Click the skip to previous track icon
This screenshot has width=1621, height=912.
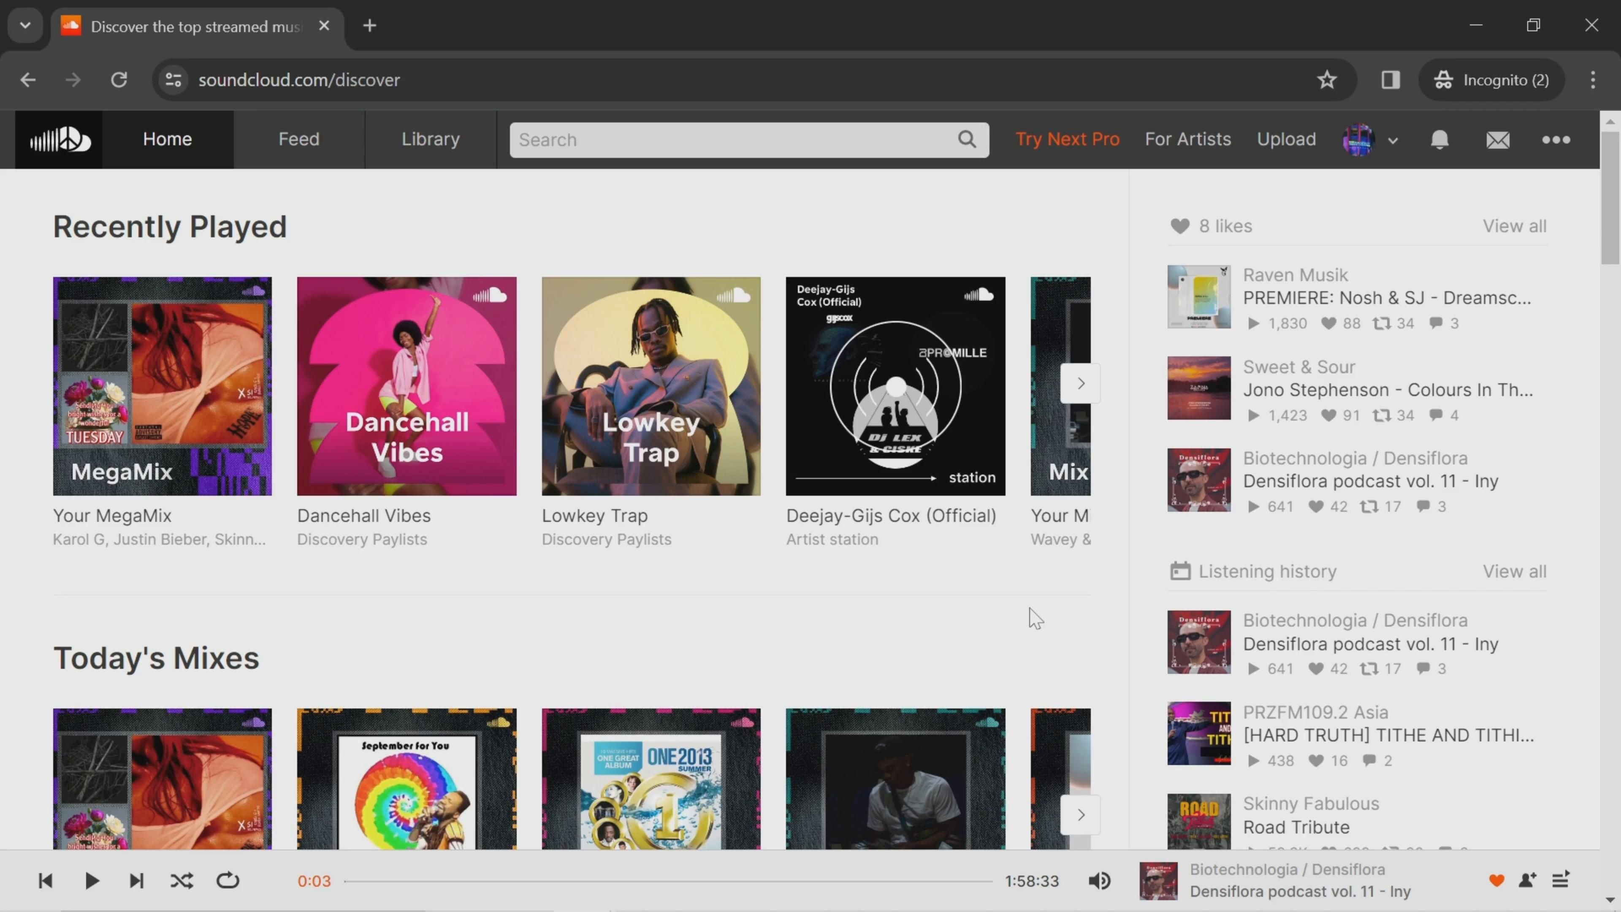coord(44,880)
